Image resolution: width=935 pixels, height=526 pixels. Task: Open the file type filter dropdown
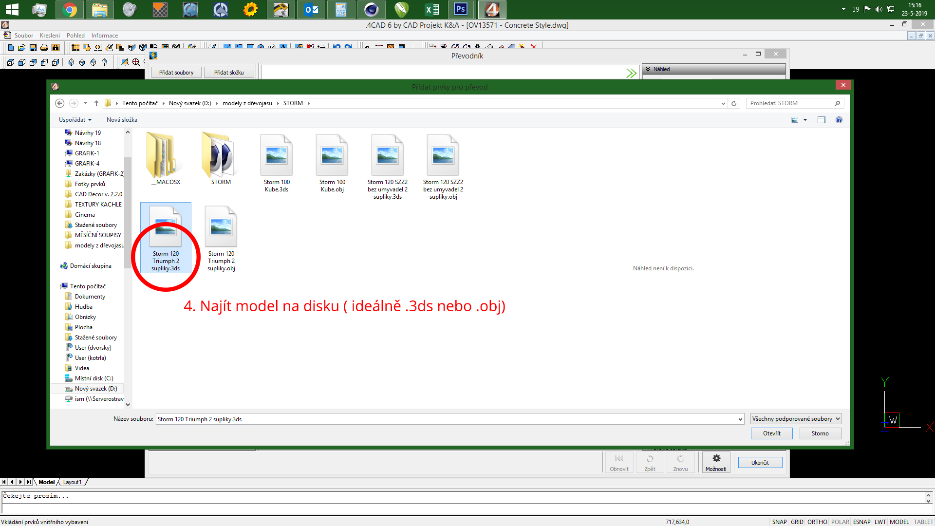coord(796,419)
